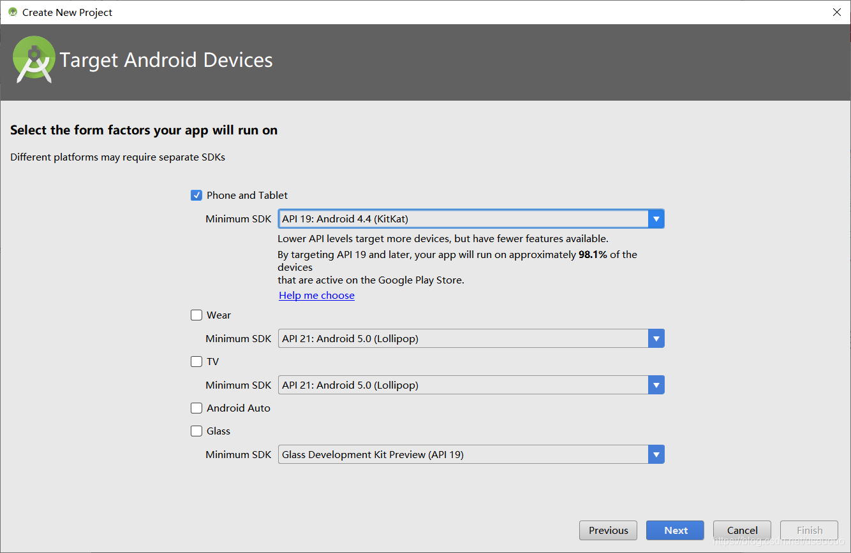Viewport: 851px width, 553px height.
Task: Click the 'Minimum SDK' label beside the KitKat dropdown
Action: pos(239,219)
